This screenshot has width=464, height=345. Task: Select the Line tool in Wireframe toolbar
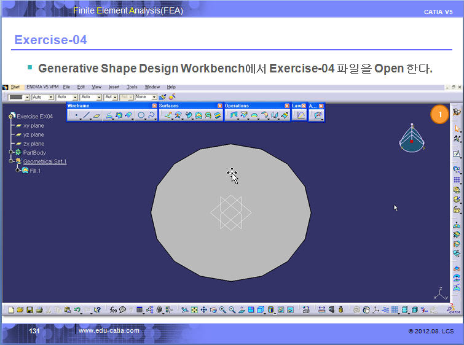pos(86,115)
